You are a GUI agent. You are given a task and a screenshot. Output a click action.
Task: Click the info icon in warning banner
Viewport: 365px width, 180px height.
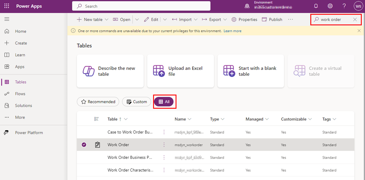pyautogui.click(x=73, y=31)
